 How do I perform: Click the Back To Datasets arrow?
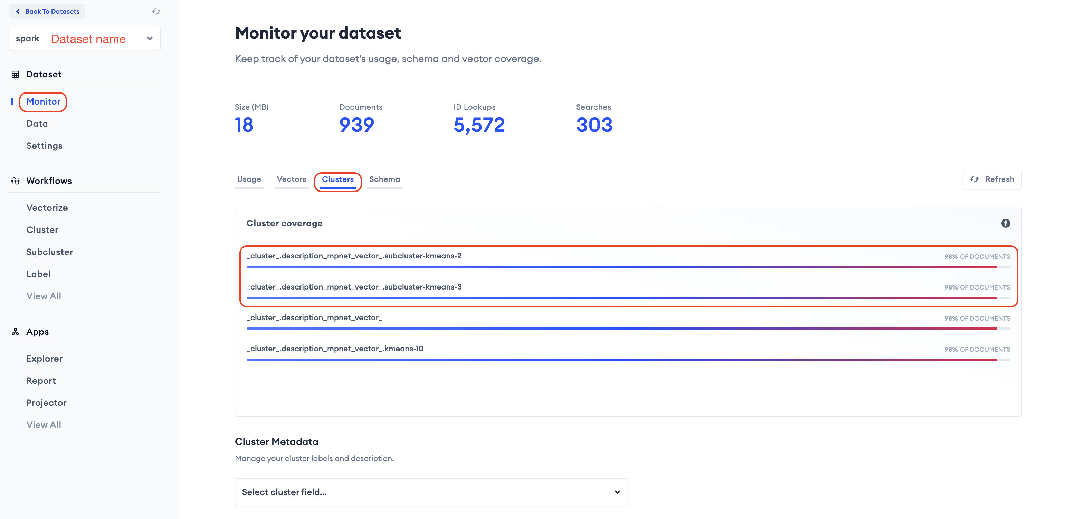(18, 11)
